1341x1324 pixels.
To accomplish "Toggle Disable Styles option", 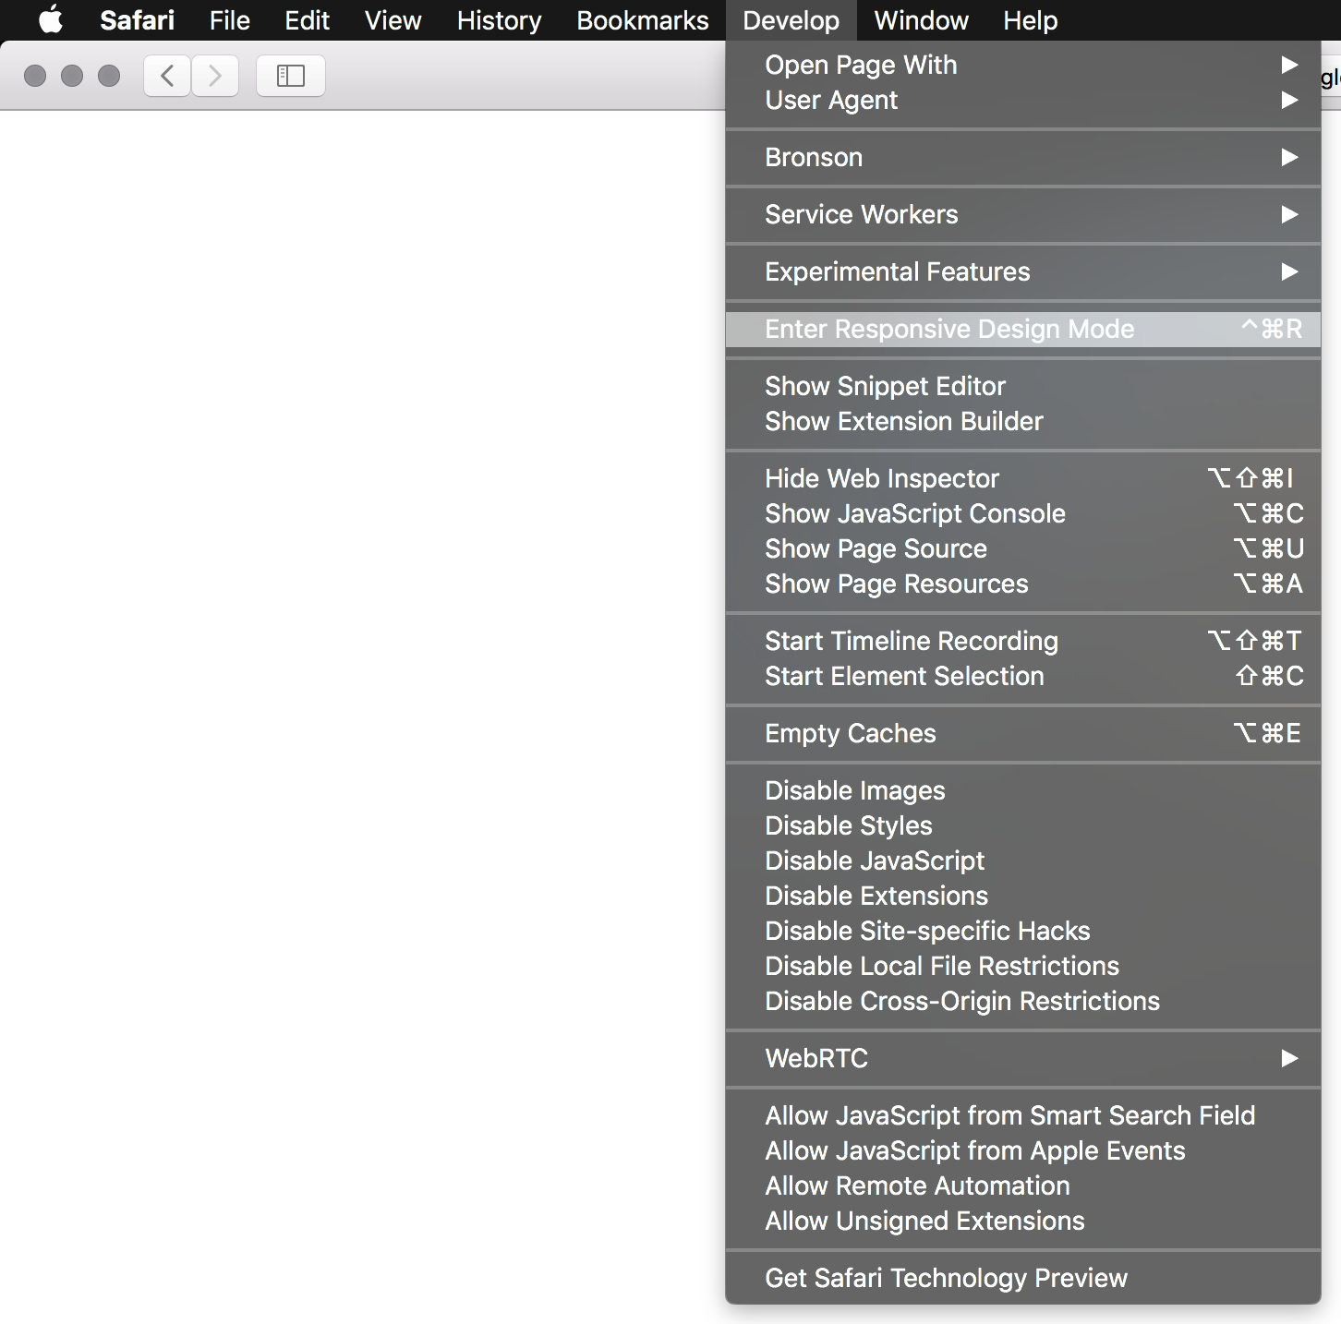I will (x=1023, y=825).
